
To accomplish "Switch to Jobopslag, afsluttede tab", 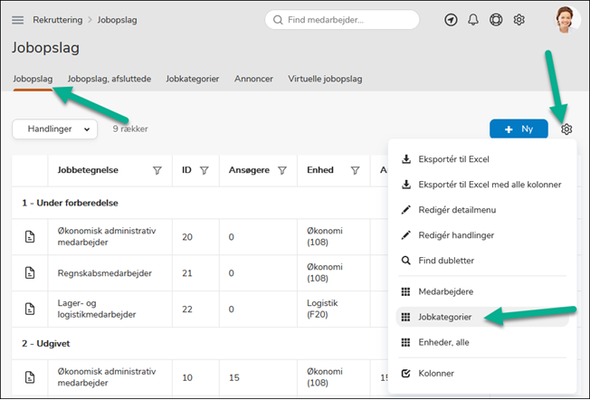I will [x=109, y=79].
